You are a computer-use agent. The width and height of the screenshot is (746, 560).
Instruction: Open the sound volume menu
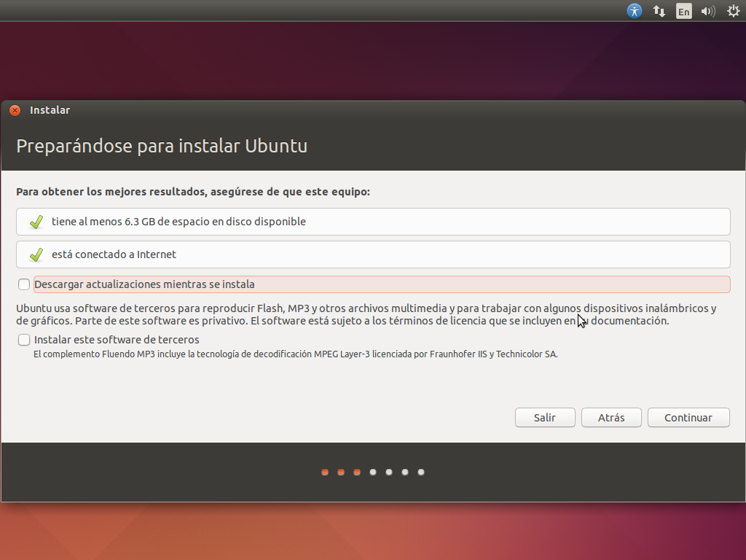(707, 11)
